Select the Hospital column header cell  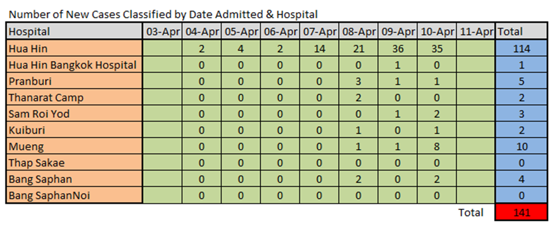tap(74, 31)
